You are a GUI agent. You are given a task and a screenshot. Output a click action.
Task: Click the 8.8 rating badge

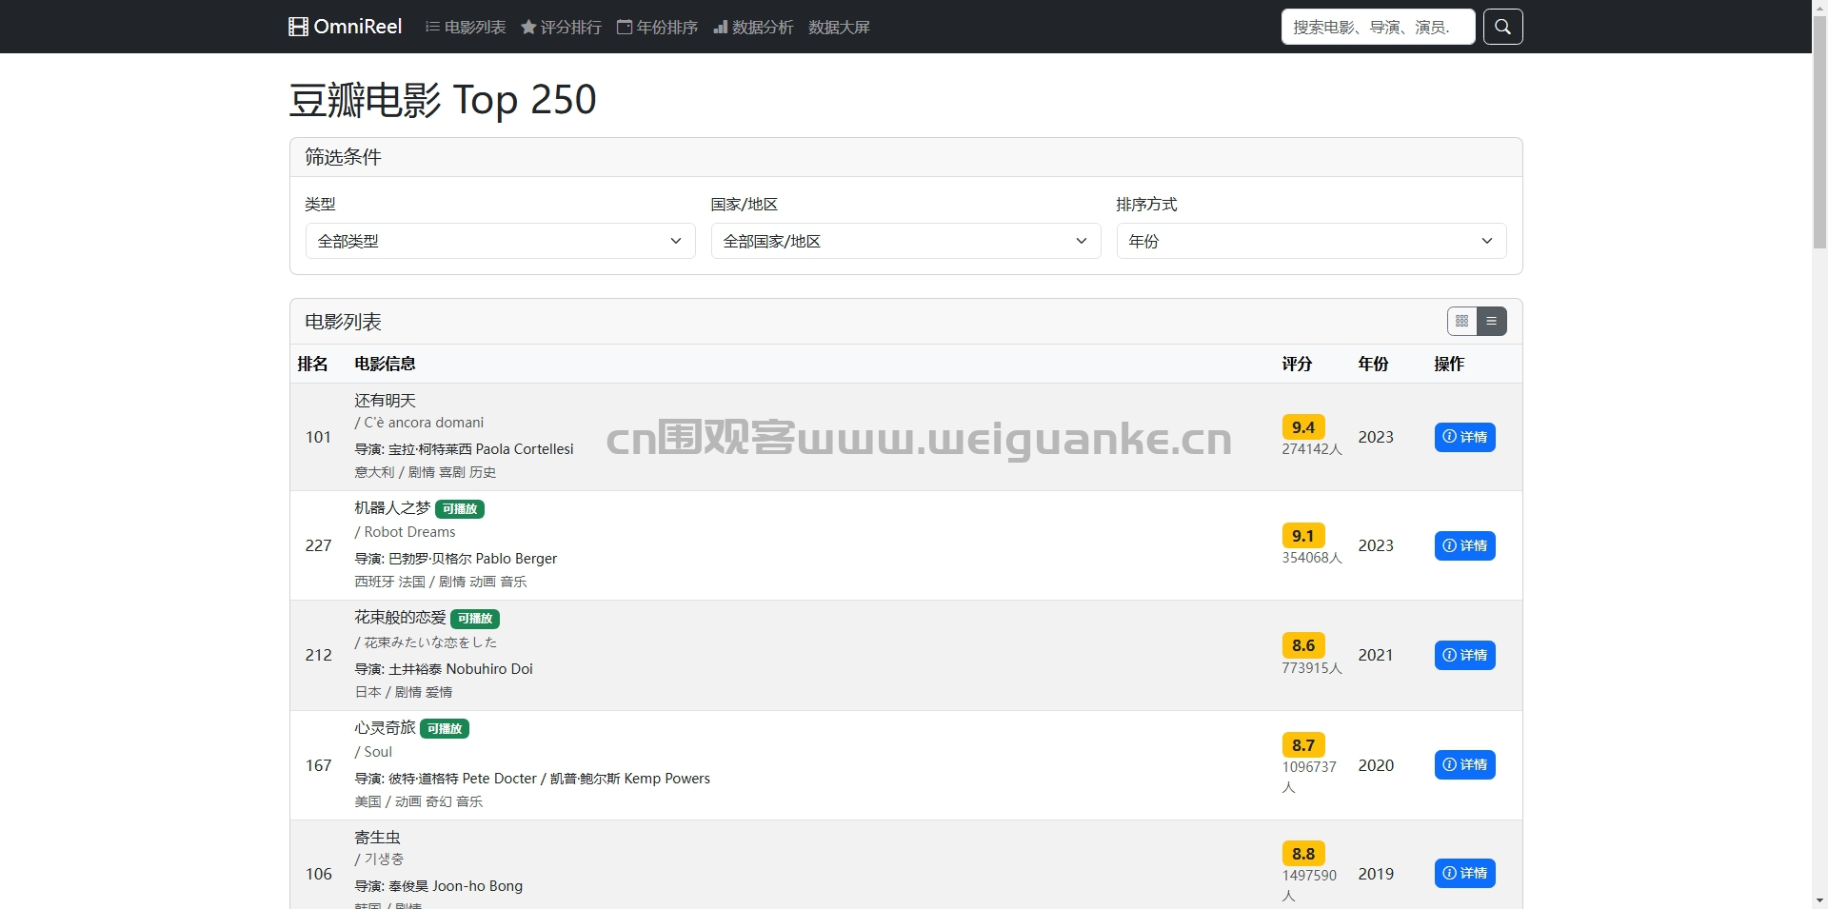[x=1303, y=854]
